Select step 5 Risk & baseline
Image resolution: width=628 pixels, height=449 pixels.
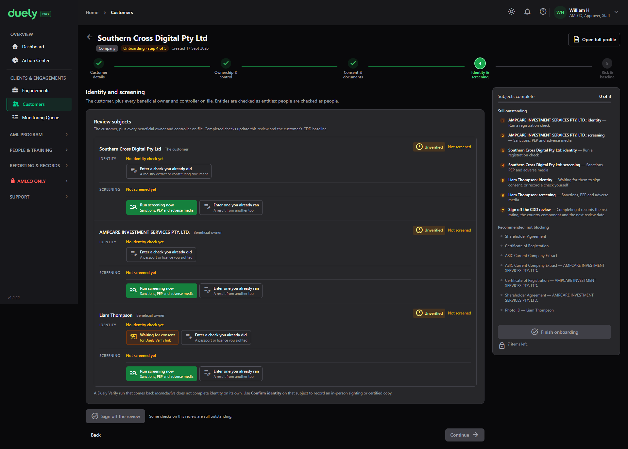coord(607,63)
